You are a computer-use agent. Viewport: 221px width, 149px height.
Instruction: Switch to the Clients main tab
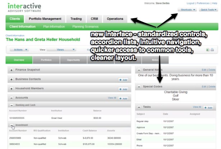click(15, 19)
